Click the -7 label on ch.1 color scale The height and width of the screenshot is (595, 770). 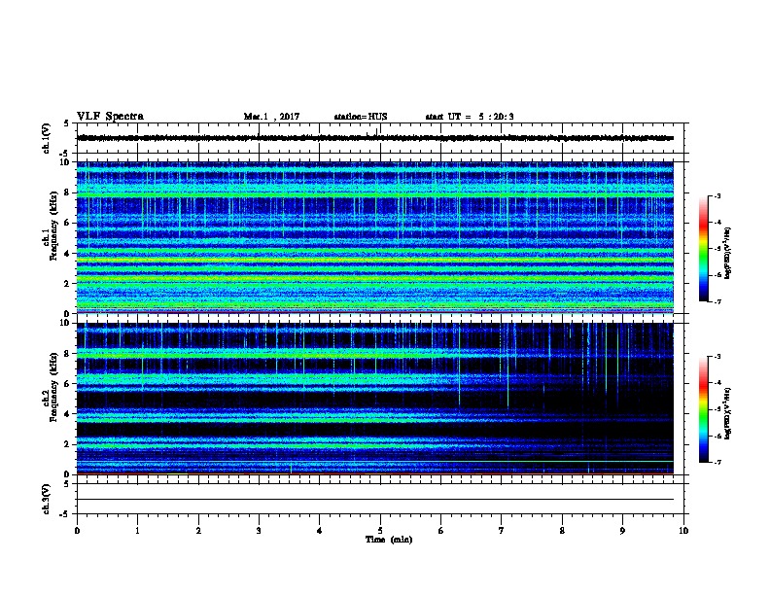coord(717,301)
